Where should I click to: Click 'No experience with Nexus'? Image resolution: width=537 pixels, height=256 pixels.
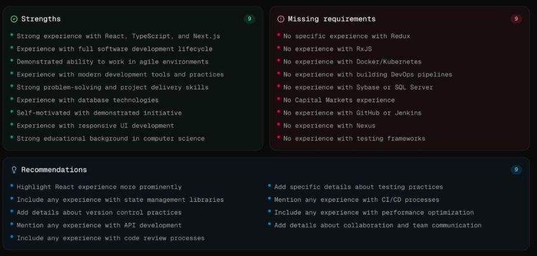coord(330,126)
